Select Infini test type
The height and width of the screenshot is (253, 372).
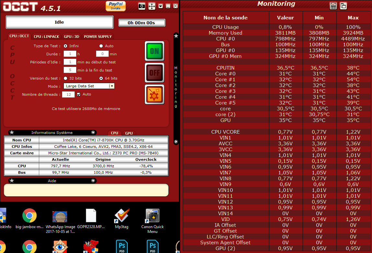click(x=65, y=46)
